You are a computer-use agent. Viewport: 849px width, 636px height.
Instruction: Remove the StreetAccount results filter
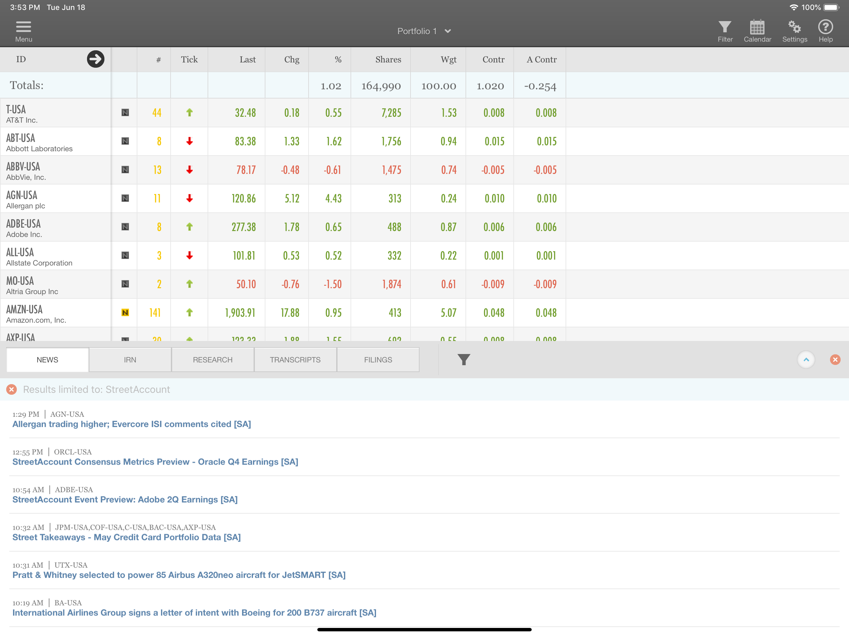coord(11,389)
